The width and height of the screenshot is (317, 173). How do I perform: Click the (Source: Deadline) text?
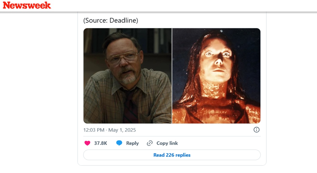tap(111, 20)
